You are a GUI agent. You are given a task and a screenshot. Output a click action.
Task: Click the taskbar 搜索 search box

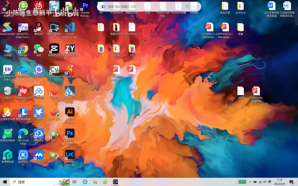(40, 182)
